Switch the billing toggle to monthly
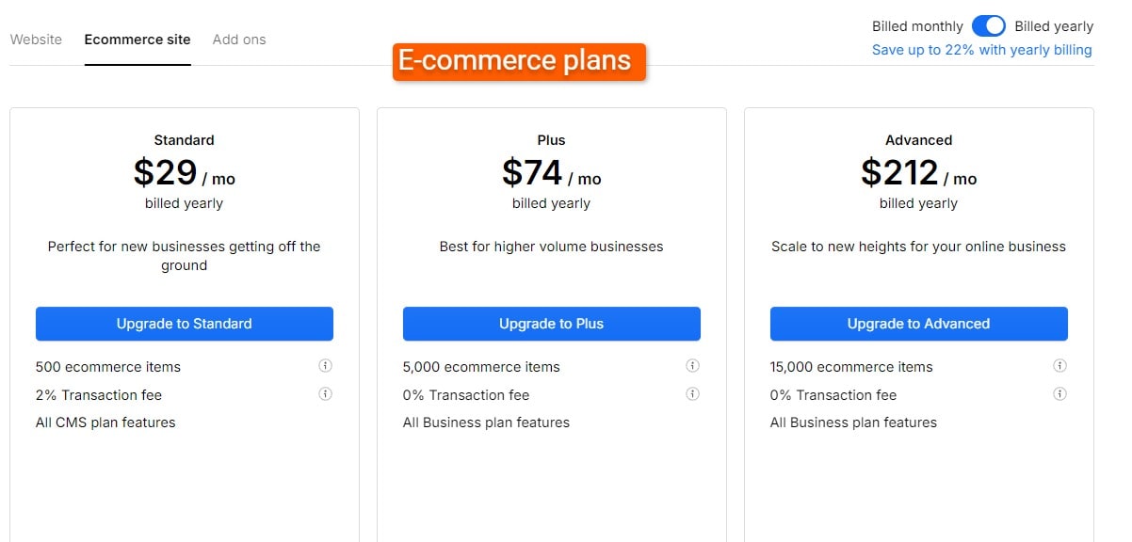 [989, 25]
